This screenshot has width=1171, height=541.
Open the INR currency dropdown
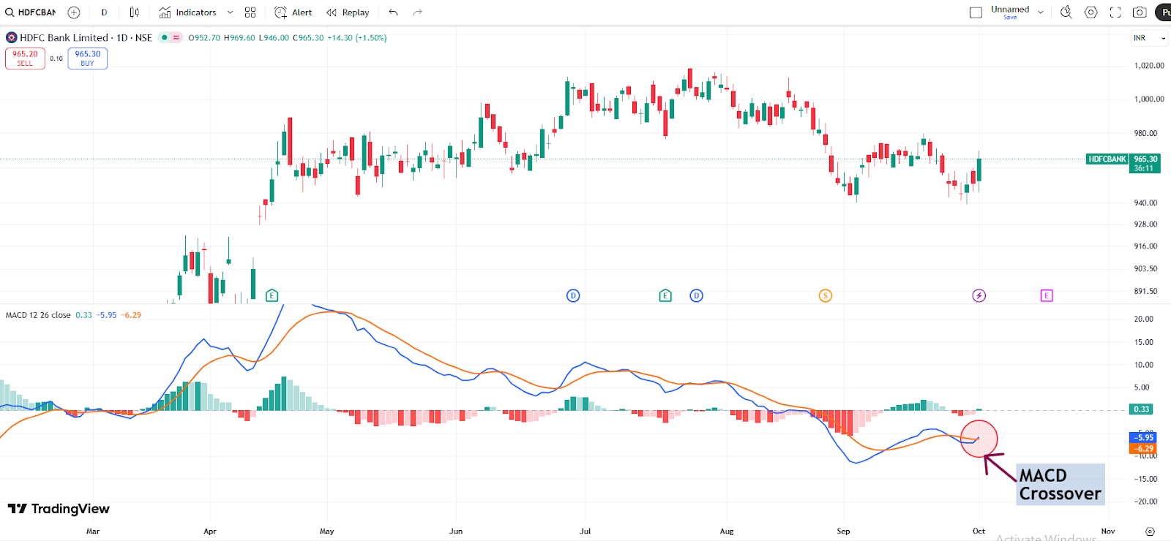coord(1149,38)
